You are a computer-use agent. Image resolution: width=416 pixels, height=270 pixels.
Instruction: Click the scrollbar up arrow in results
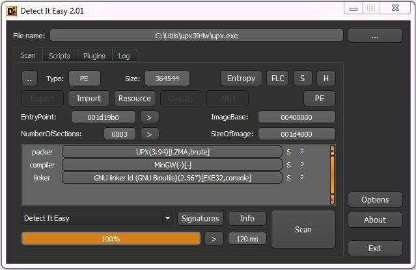point(332,151)
